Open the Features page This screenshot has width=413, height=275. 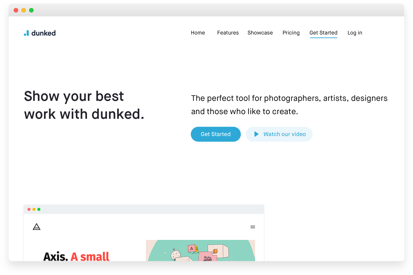coord(228,33)
